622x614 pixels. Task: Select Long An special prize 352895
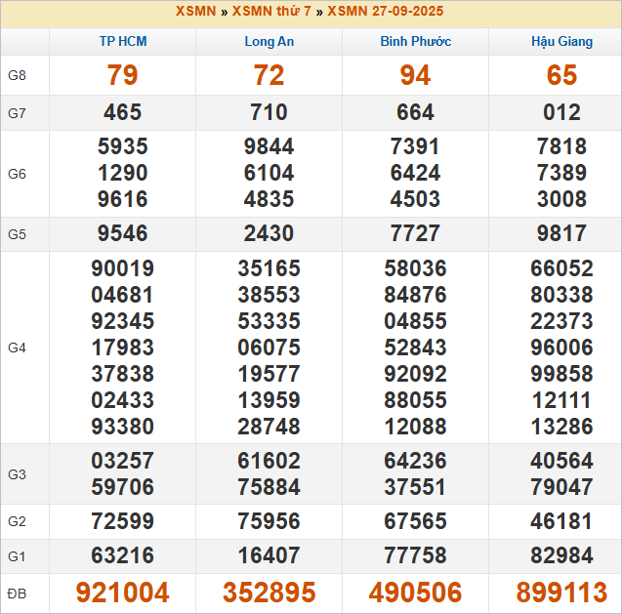pos(269,593)
